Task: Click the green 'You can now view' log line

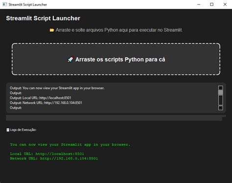Action: [x=70, y=145]
